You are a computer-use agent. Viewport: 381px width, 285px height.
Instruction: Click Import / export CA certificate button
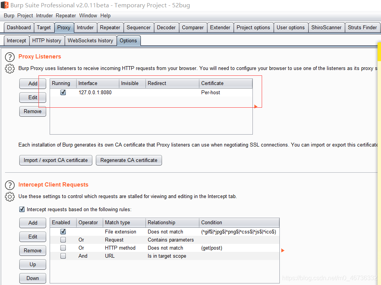[x=56, y=160]
